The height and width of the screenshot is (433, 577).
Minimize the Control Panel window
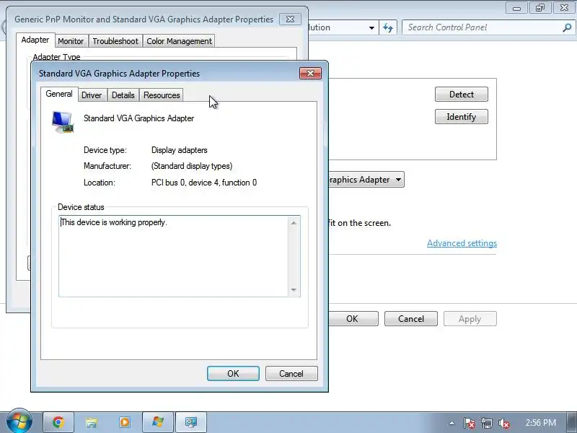[516, 7]
